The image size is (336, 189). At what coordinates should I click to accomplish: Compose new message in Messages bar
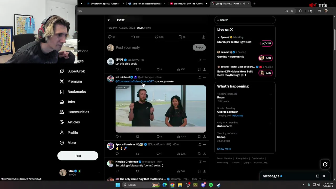pyautogui.click(x=318, y=176)
